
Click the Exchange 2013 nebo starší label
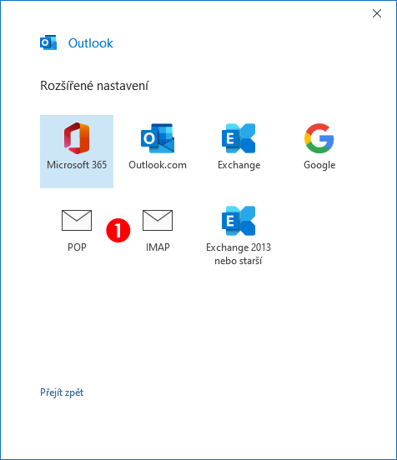pos(239,254)
